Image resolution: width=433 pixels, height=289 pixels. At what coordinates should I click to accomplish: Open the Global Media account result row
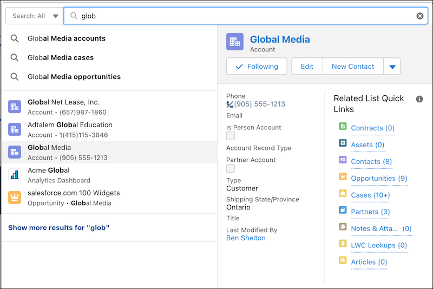pos(109,152)
